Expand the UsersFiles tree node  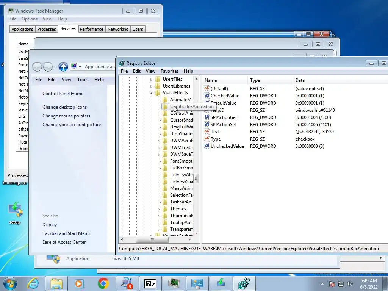pos(151,80)
